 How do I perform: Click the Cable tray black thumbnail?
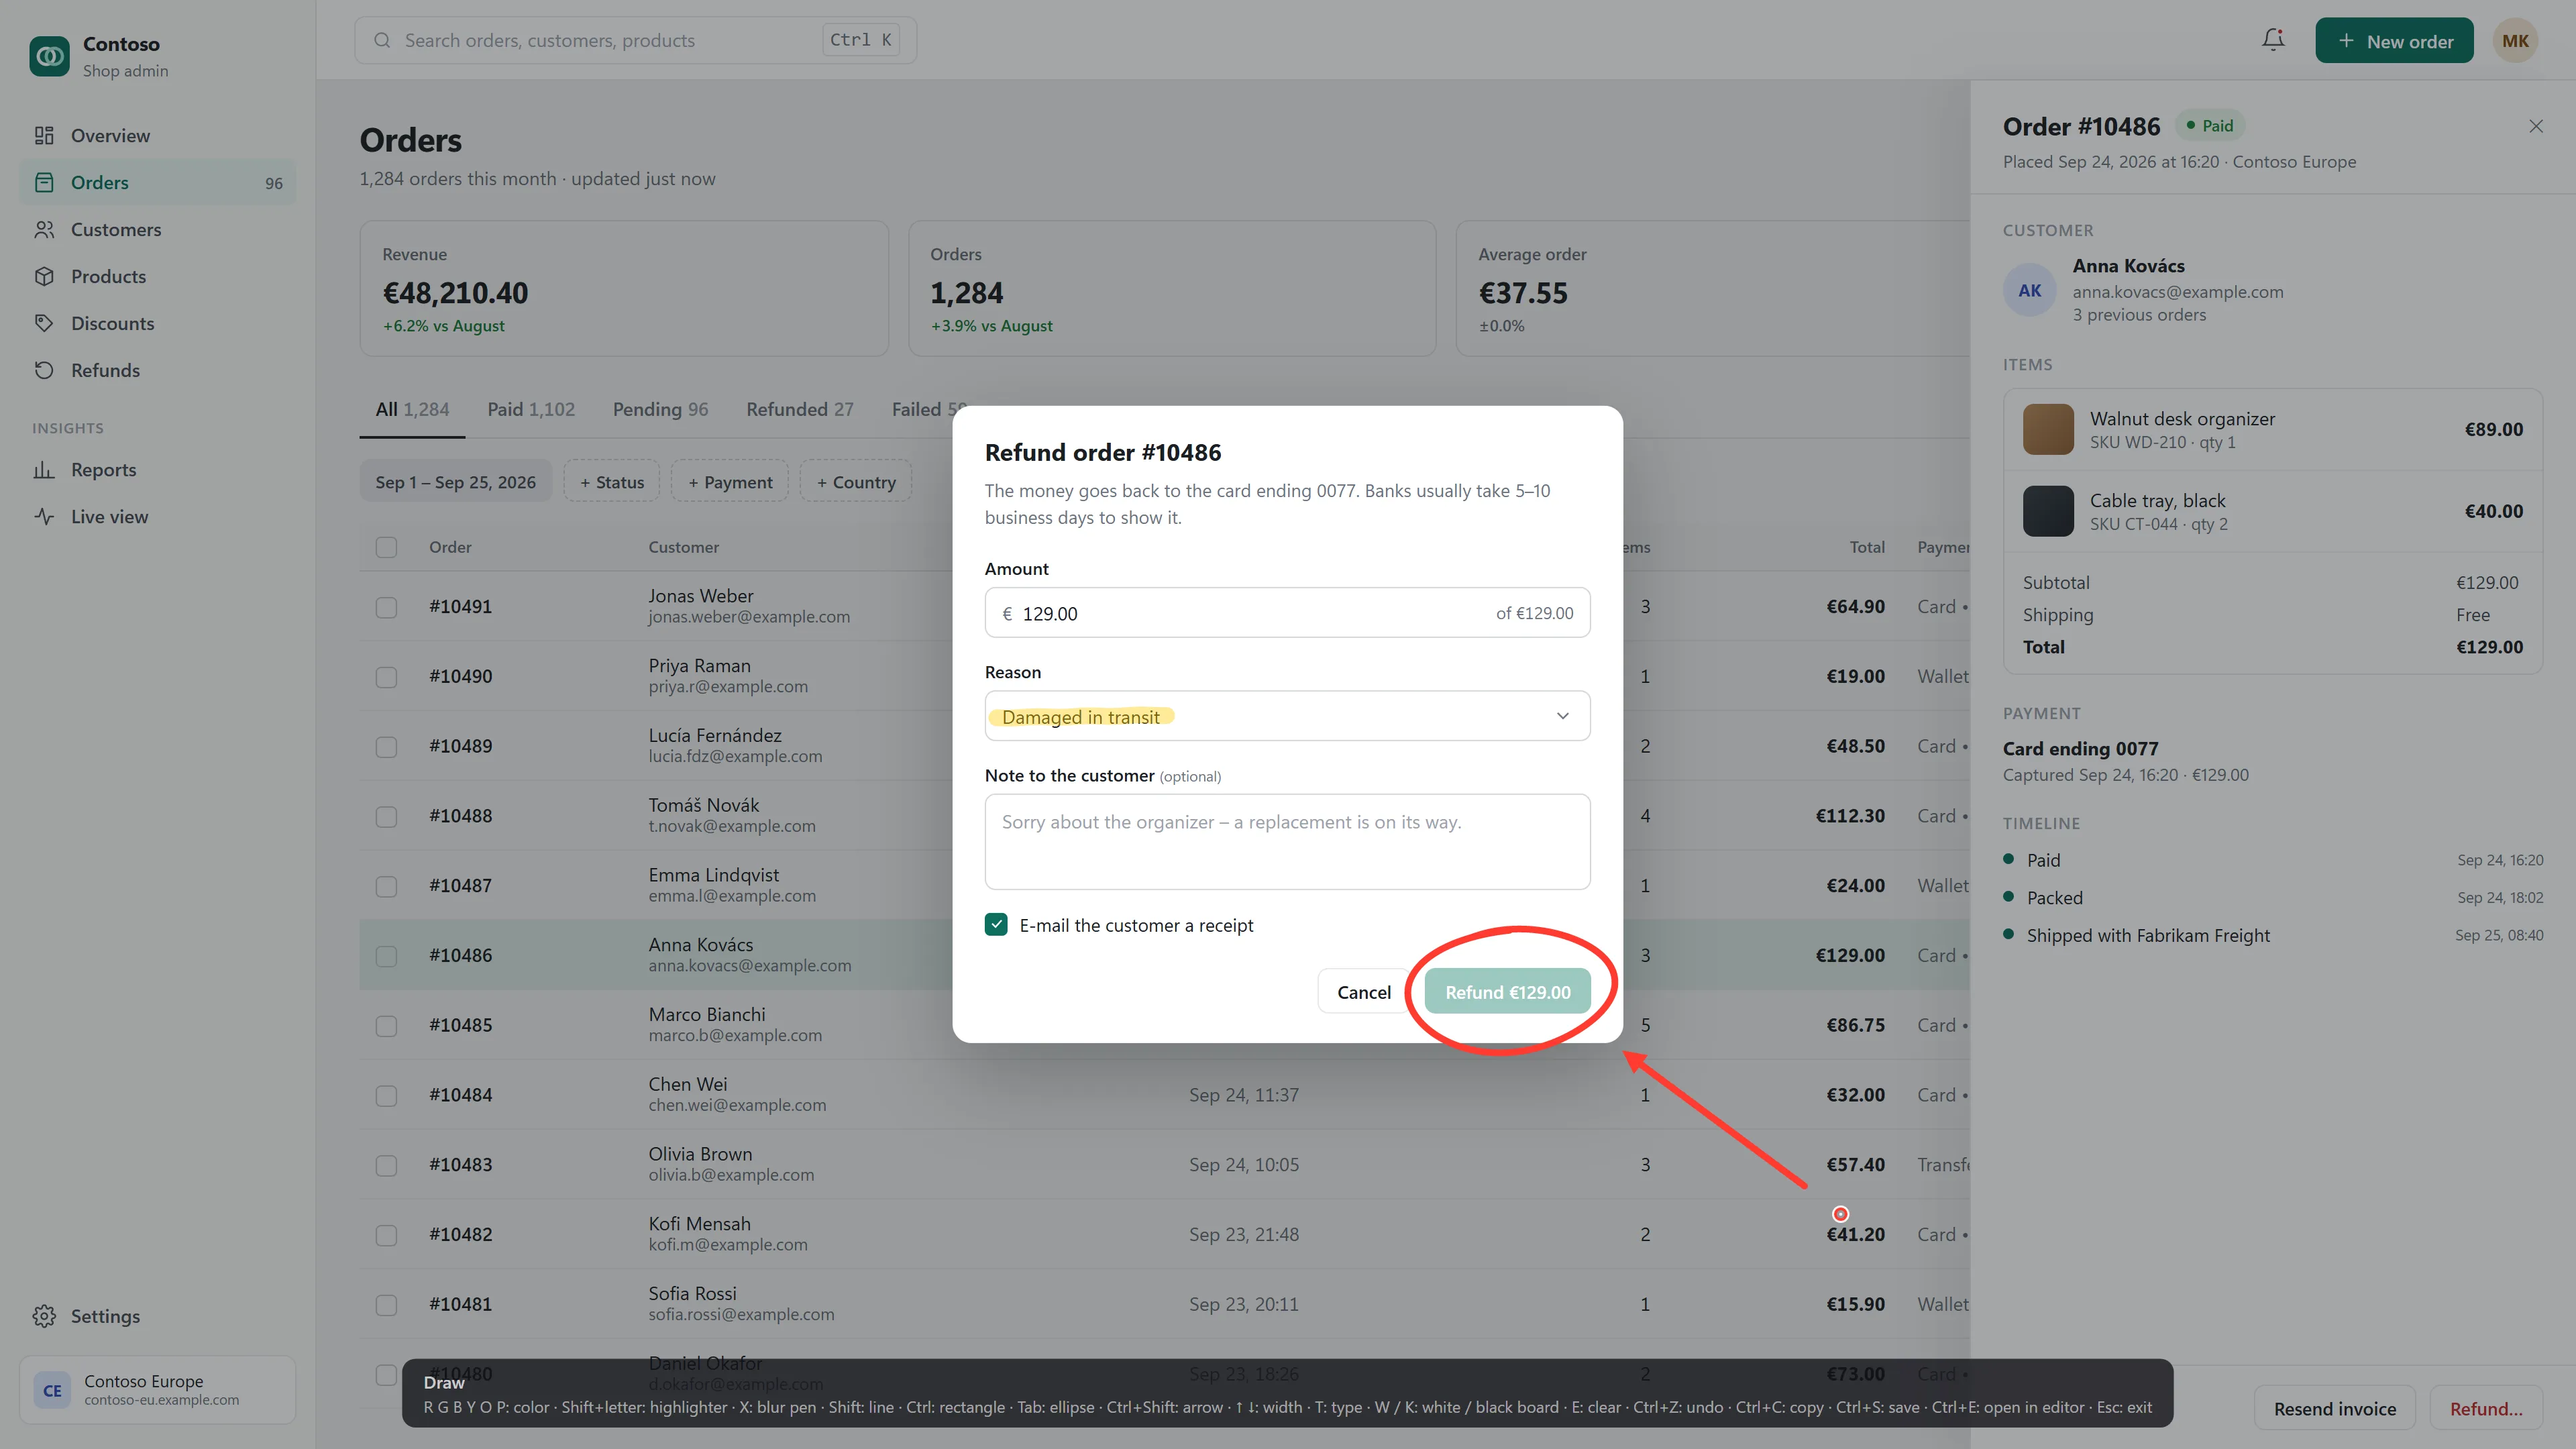2048,511
